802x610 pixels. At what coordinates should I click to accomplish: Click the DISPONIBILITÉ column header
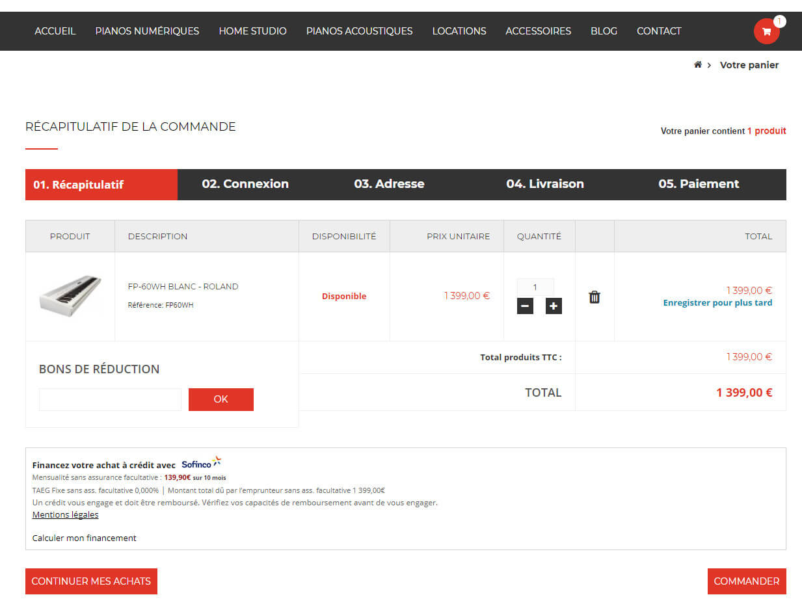coord(344,237)
